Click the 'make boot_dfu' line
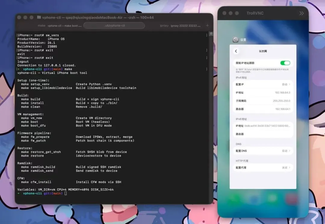Image resolution: width=325 pixels, height=224 pixels. tap(66, 126)
